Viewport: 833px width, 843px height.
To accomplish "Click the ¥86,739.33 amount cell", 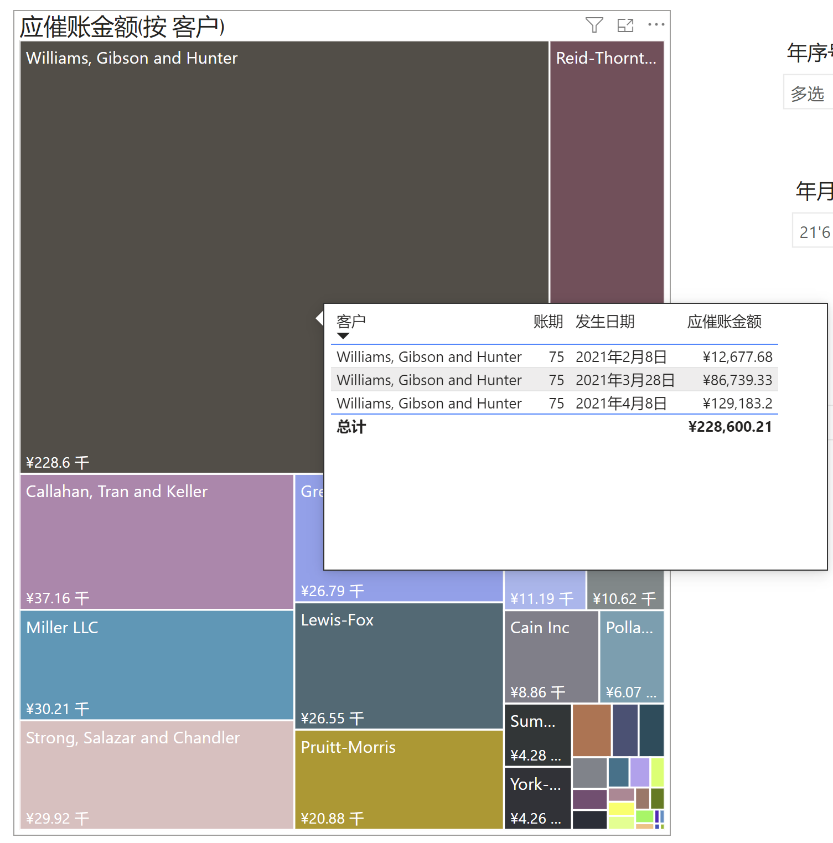I will coord(737,380).
